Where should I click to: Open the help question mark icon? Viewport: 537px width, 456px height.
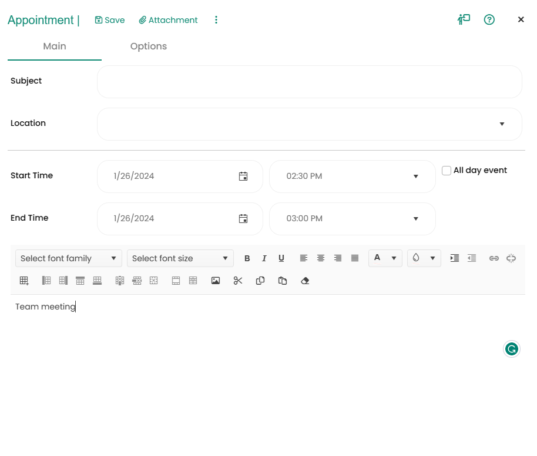489,19
